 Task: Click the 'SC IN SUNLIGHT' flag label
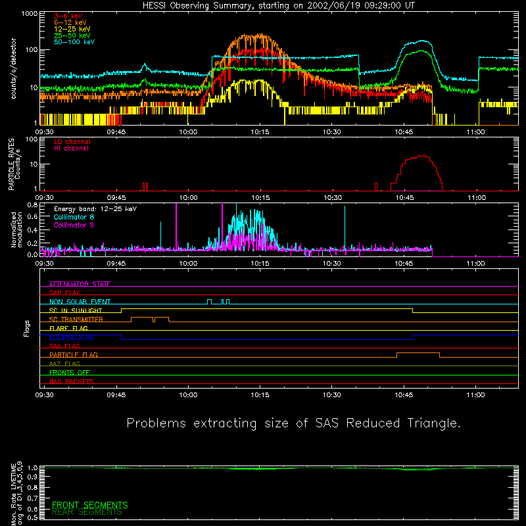(x=76, y=310)
